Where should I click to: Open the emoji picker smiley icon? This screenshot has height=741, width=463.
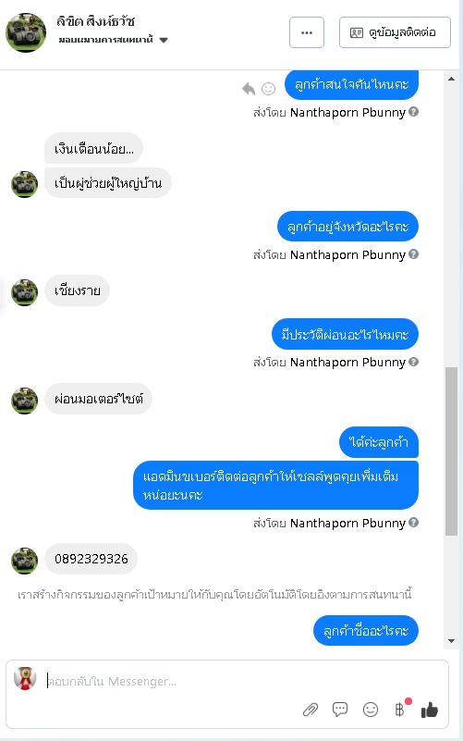(x=371, y=710)
